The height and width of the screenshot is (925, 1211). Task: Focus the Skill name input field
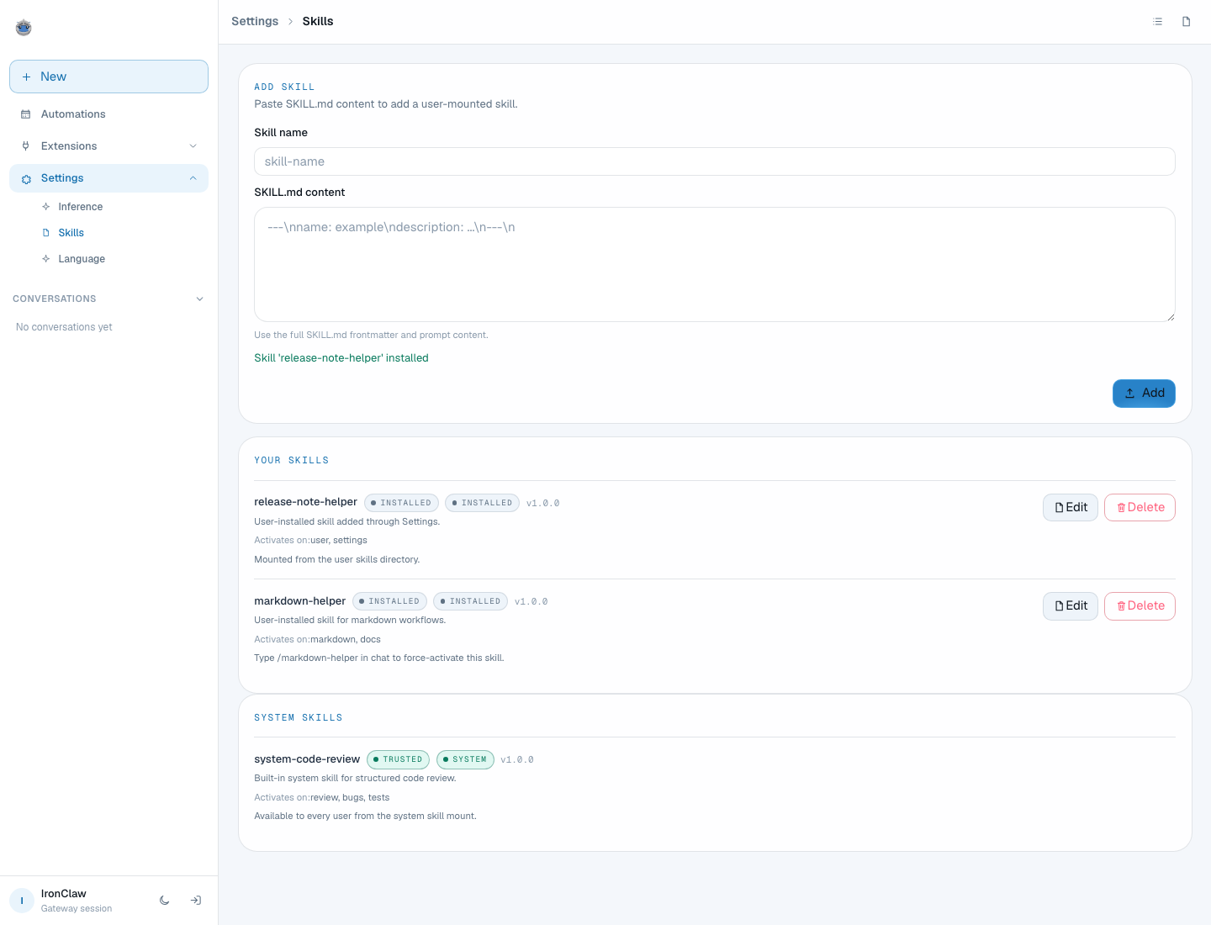pos(715,161)
